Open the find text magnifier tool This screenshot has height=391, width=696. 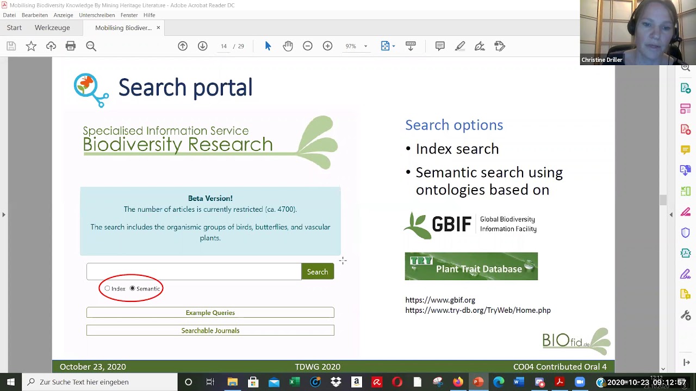coord(91,46)
